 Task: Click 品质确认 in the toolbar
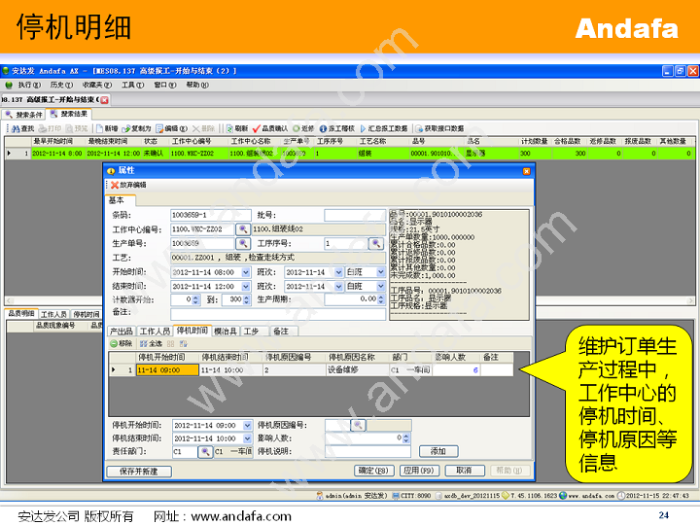pyautogui.click(x=269, y=128)
